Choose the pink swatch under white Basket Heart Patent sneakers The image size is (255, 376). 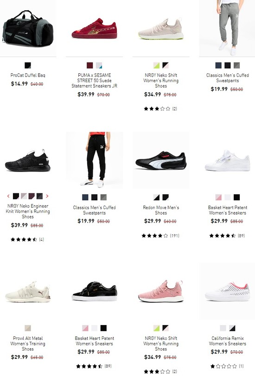[x=218, y=198]
